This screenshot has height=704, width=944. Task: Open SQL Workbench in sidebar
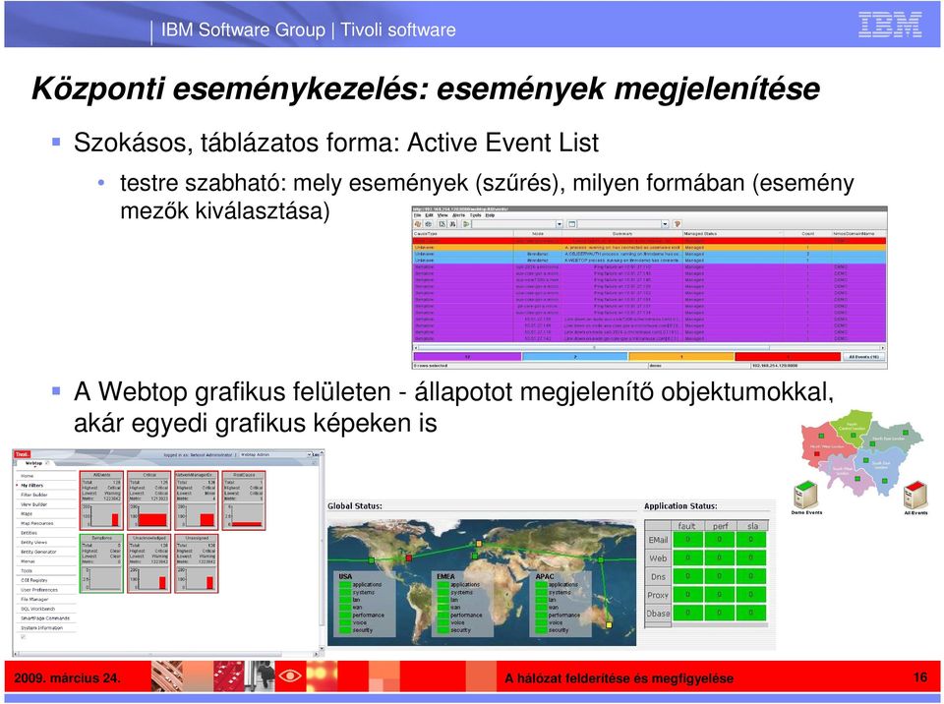click(x=38, y=609)
